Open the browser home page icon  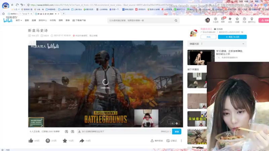pyautogui.click(x=3, y=14)
